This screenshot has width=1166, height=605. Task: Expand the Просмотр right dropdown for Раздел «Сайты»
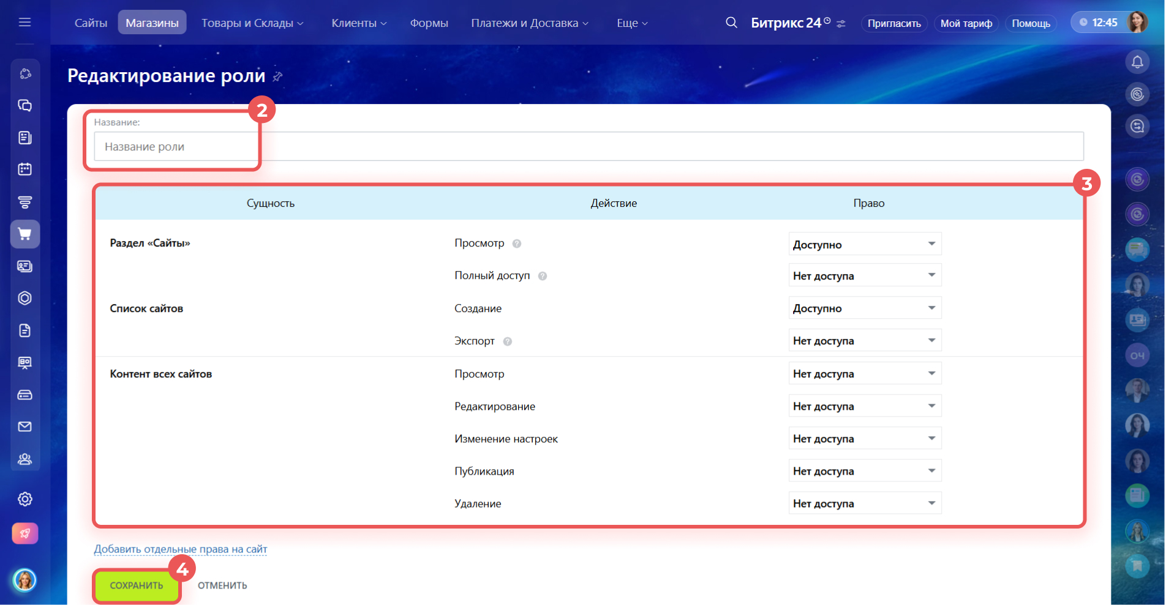(864, 244)
